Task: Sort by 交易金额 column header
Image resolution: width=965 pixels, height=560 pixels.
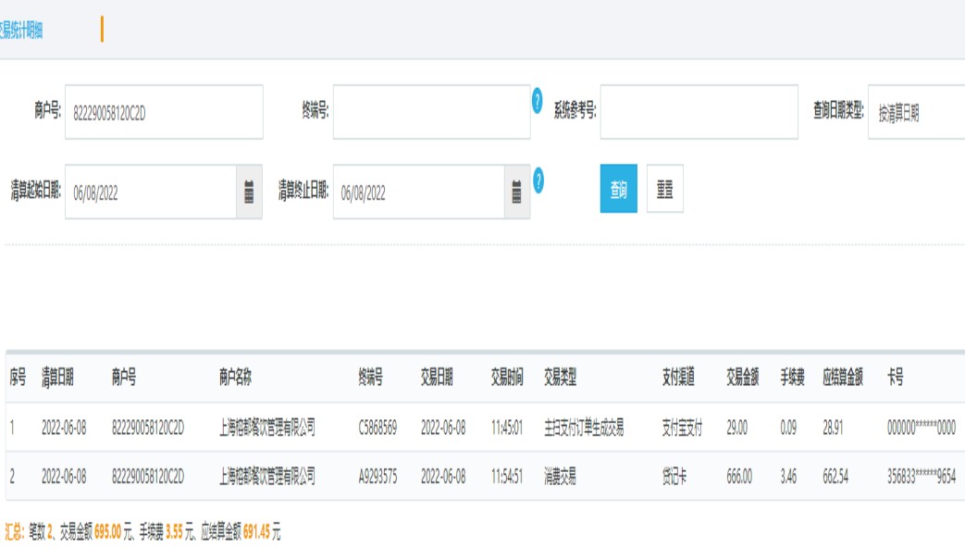Action: (x=743, y=378)
